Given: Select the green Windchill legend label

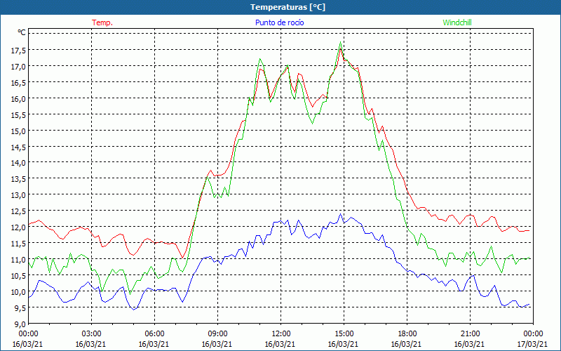Looking at the screenshot, I should (457, 22).
